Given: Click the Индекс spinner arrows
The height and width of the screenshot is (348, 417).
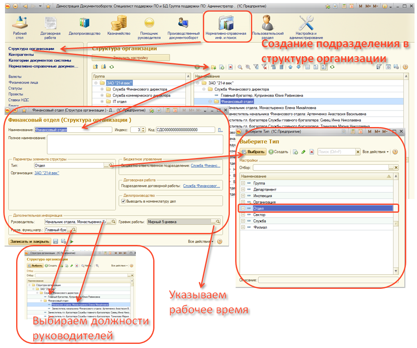Looking at the screenshot, I should pyautogui.click(x=143, y=130).
